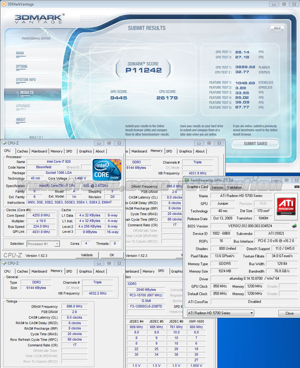Click the 4032.2 MHz NB Frequency value
The height and width of the screenshot is (368, 300).
[97, 293]
